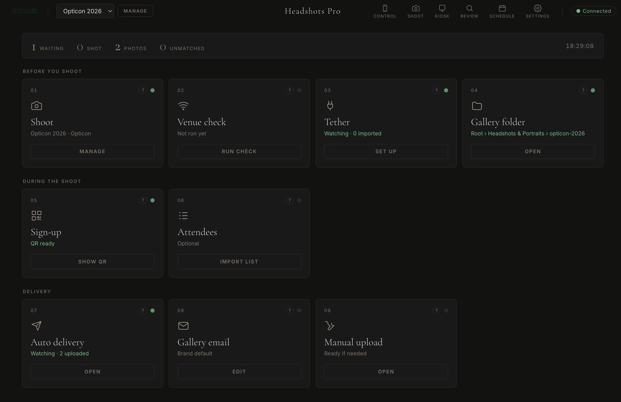
Task: Open the Kiosk view
Action: pos(442,11)
